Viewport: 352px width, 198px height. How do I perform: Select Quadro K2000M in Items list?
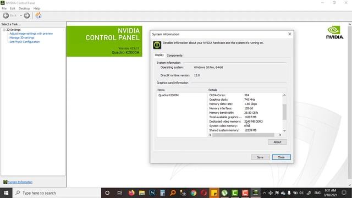(x=168, y=95)
